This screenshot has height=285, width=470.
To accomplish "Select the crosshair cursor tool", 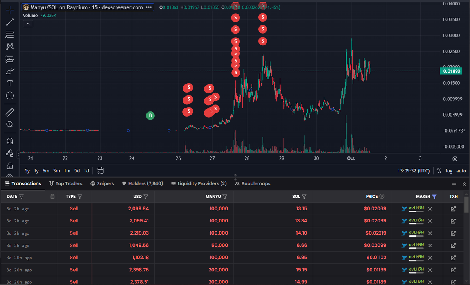I will (x=9, y=10).
